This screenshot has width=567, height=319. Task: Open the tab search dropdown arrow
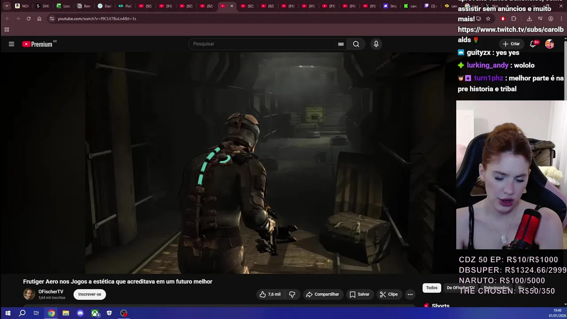pos(7,6)
